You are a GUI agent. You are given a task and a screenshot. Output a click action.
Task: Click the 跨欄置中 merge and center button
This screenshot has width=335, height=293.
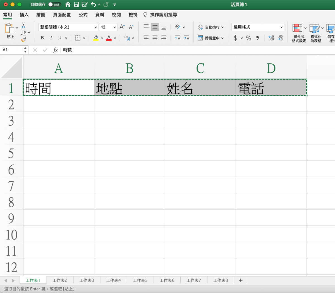(x=210, y=38)
